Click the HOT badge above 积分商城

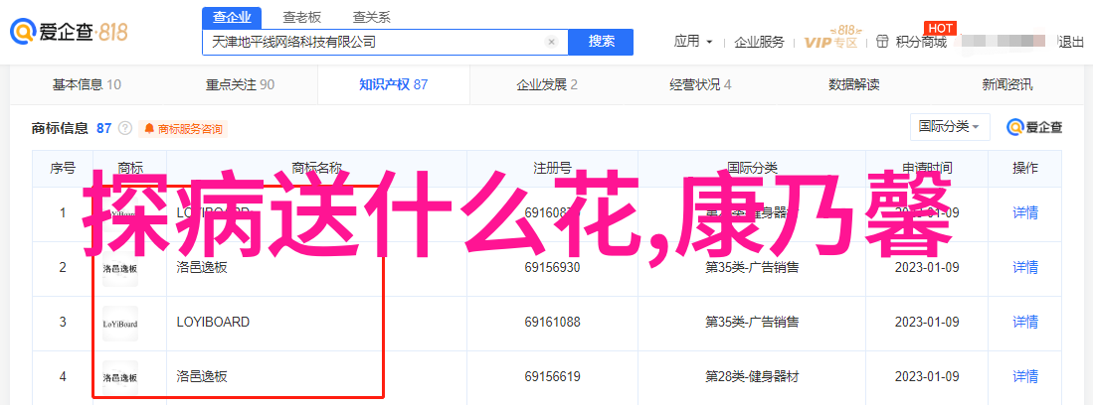point(939,29)
